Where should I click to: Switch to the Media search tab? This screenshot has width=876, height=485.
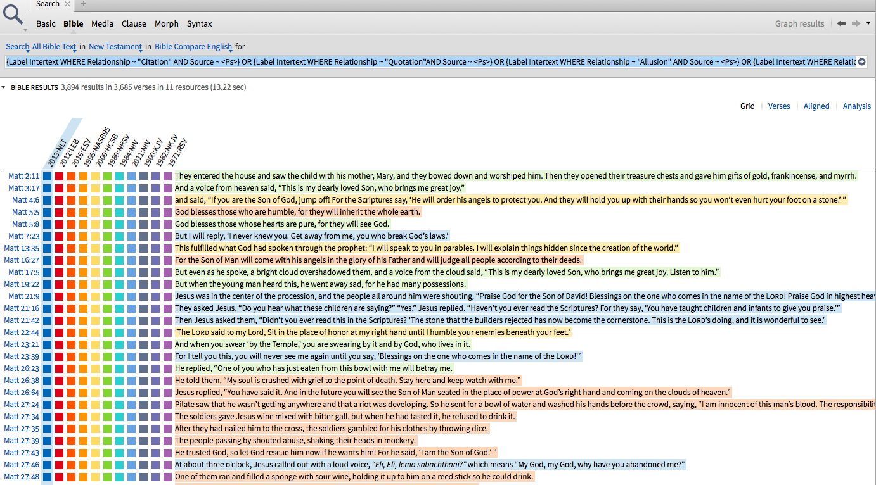(x=103, y=23)
